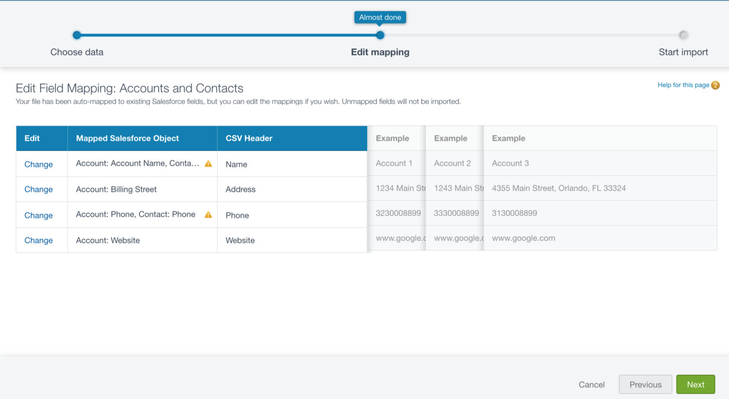
Task: Select the Choose data step label
Action: click(x=77, y=52)
